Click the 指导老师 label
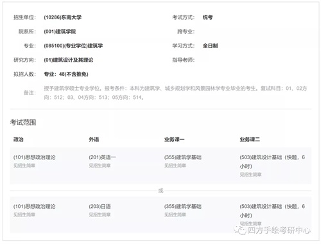The width and height of the screenshot is (321, 244). pos(184,60)
